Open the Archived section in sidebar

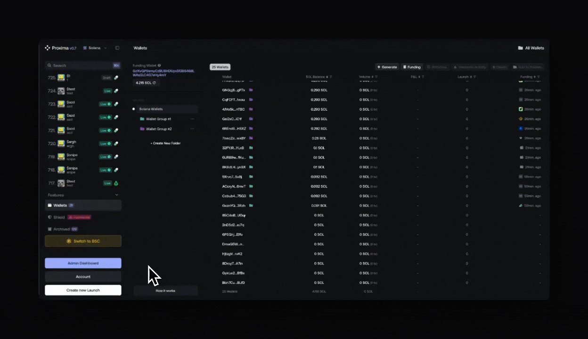coord(62,229)
